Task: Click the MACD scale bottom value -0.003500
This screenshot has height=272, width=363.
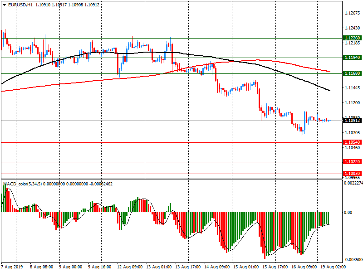Action: click(x=353, y=260)
